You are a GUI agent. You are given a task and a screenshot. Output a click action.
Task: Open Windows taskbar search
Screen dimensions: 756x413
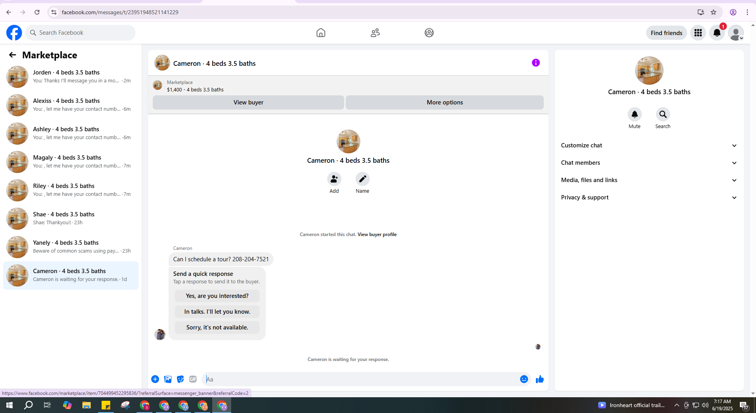click(x=28, y=405)
